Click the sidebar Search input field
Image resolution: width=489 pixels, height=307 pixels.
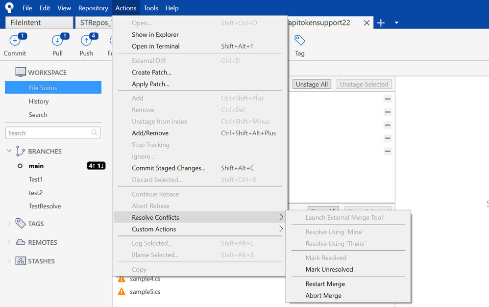[x=53, y=133]
